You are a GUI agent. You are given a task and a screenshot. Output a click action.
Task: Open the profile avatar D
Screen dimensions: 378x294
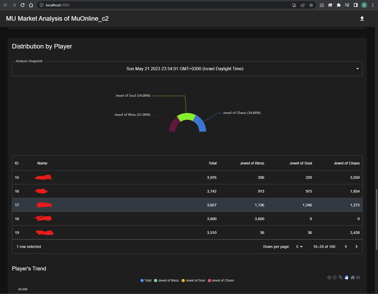pos(364,5)
